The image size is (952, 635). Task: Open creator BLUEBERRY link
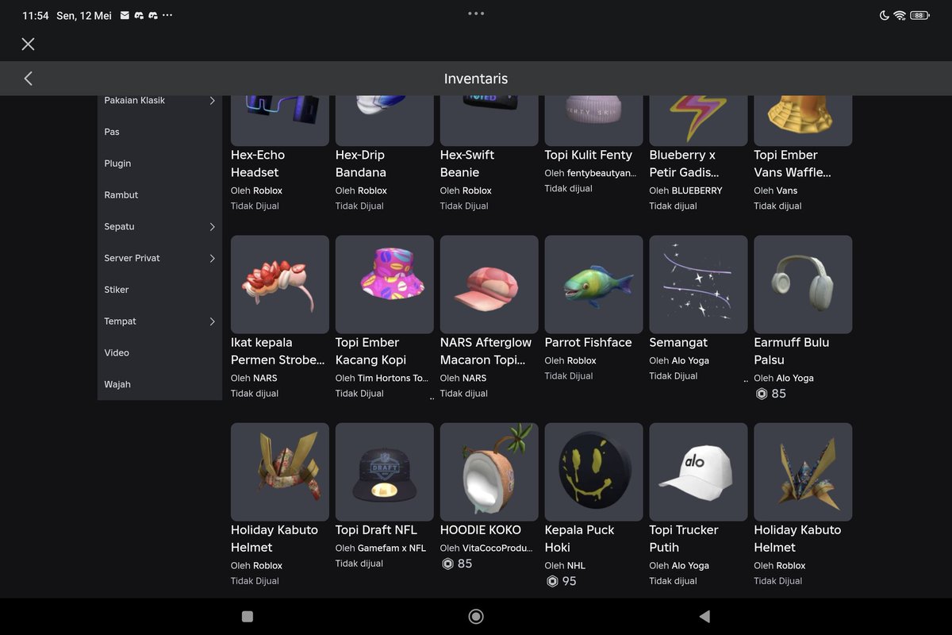coord(697,190)
